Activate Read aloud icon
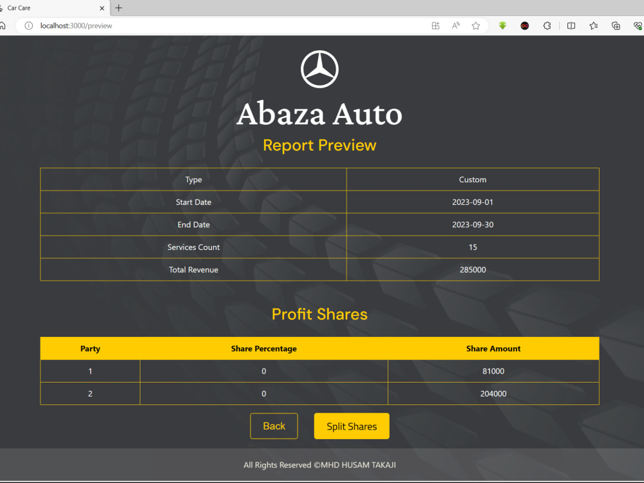Screen dimensions: 644x483 tap(456, 26)
